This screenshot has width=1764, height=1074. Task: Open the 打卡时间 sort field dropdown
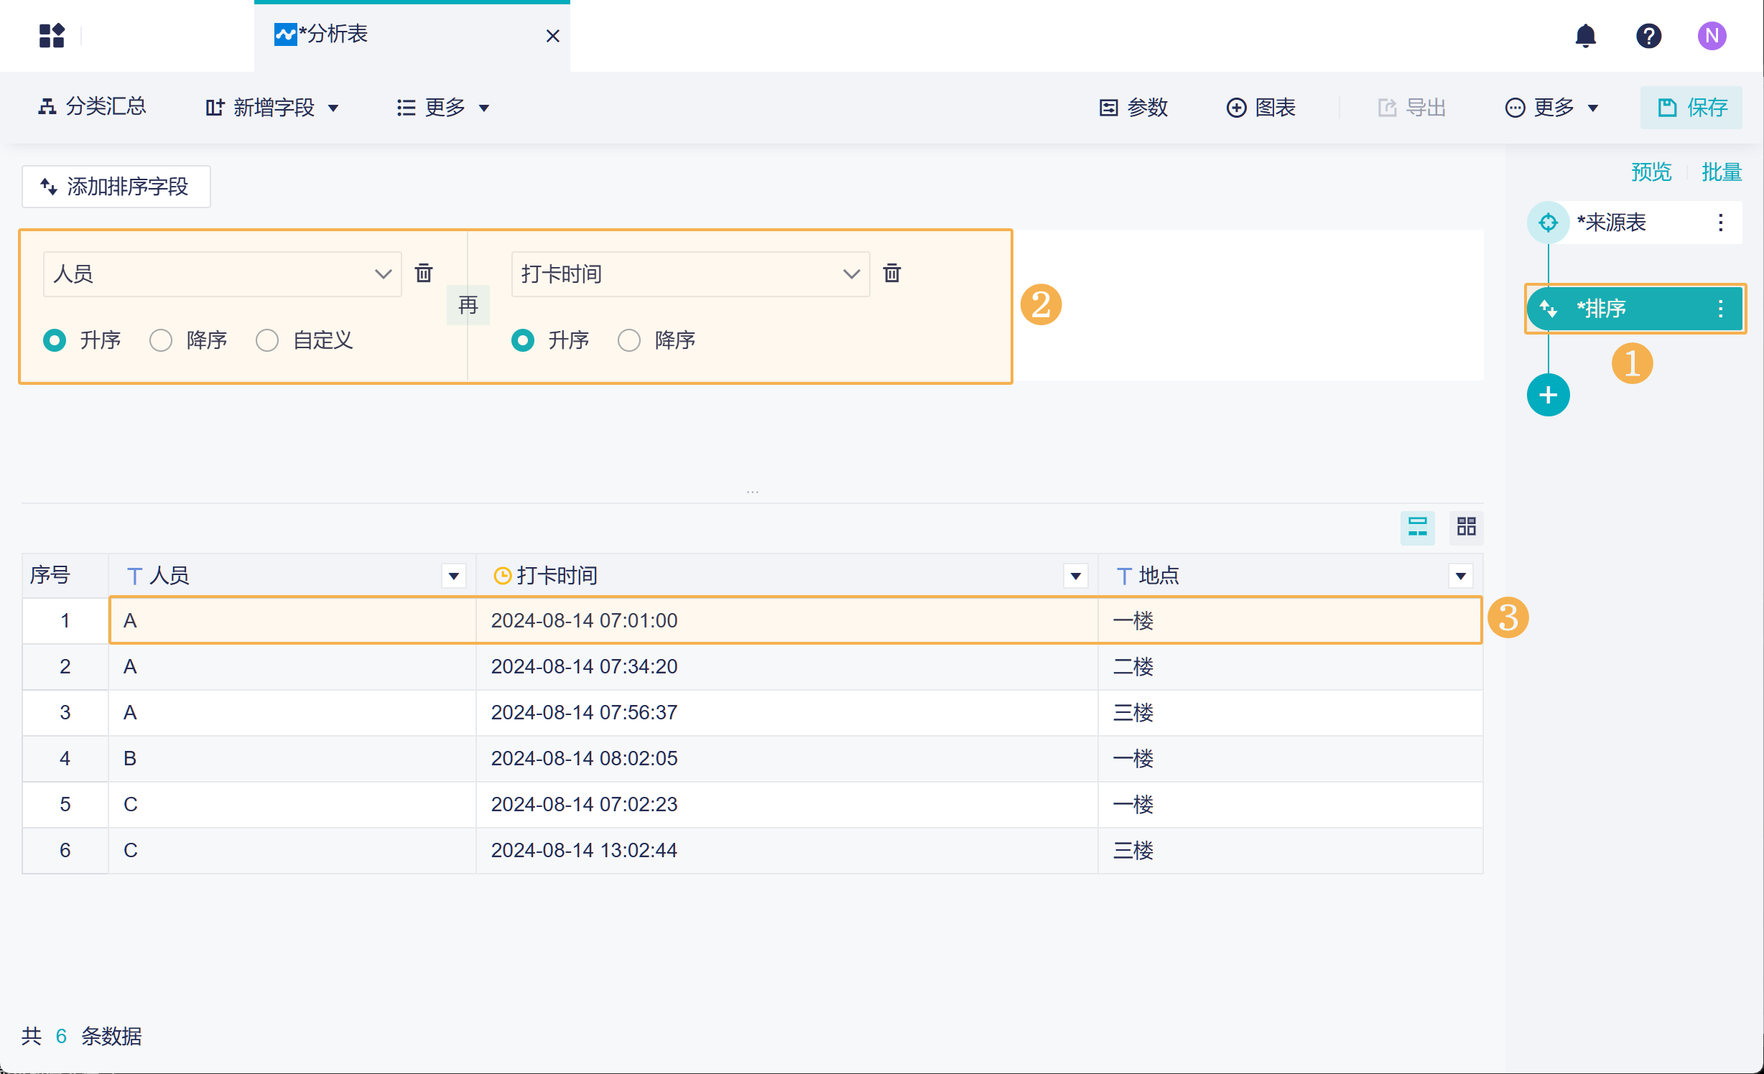pyautogui.click(x=690, y=274)
